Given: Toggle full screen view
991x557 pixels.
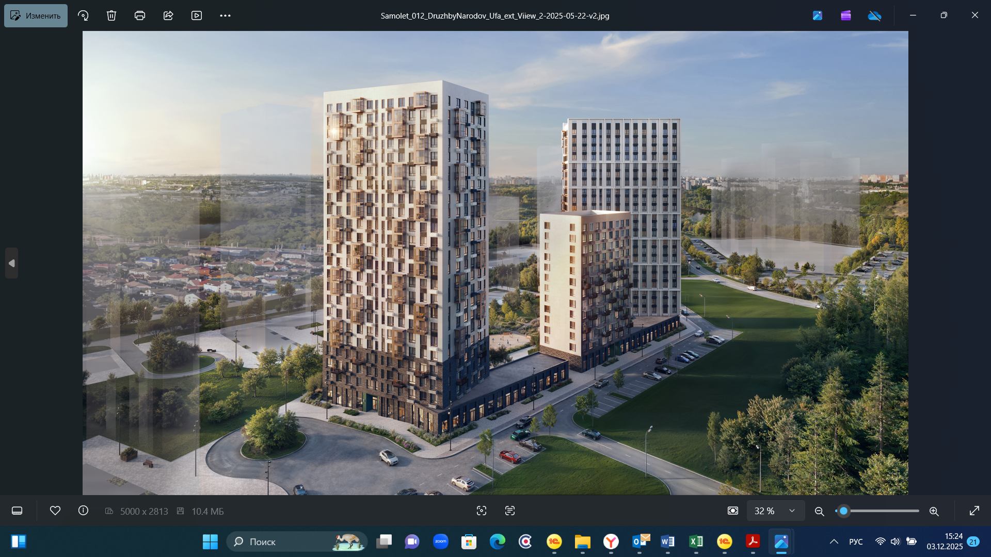Looking at the screenshot, I should [974, 511].
